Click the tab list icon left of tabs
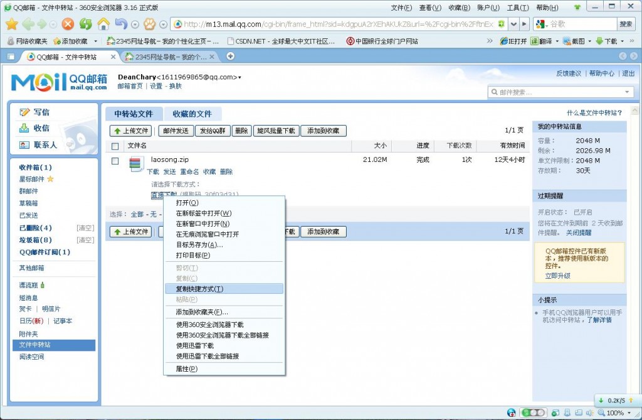This screenshot has height=420, width=642. [x=11, y=57]
